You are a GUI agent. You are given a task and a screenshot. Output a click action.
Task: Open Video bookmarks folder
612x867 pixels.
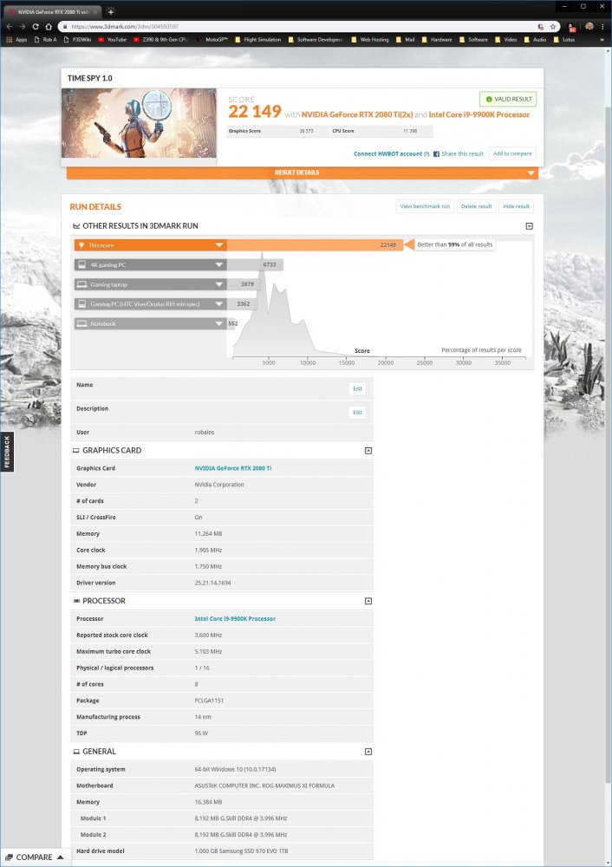coord(506,40)
